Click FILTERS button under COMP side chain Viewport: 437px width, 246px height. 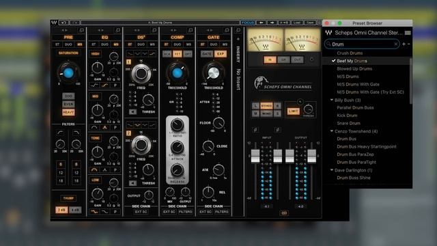(x=185, y=212)
